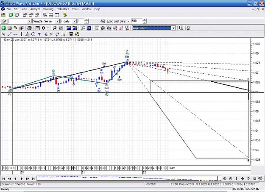Decrease the period multiplier spinner

pos(86,22)
